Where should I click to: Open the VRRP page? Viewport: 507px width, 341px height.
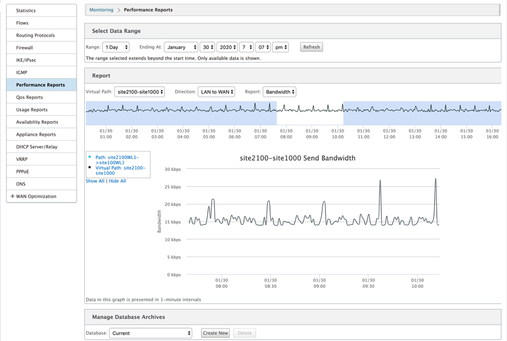(x=42, y=159)
